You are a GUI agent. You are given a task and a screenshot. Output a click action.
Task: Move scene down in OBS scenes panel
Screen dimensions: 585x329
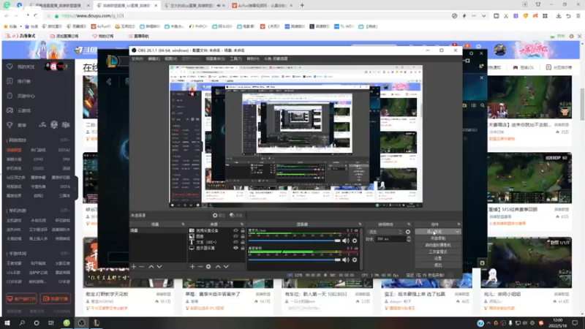point(159,267)
